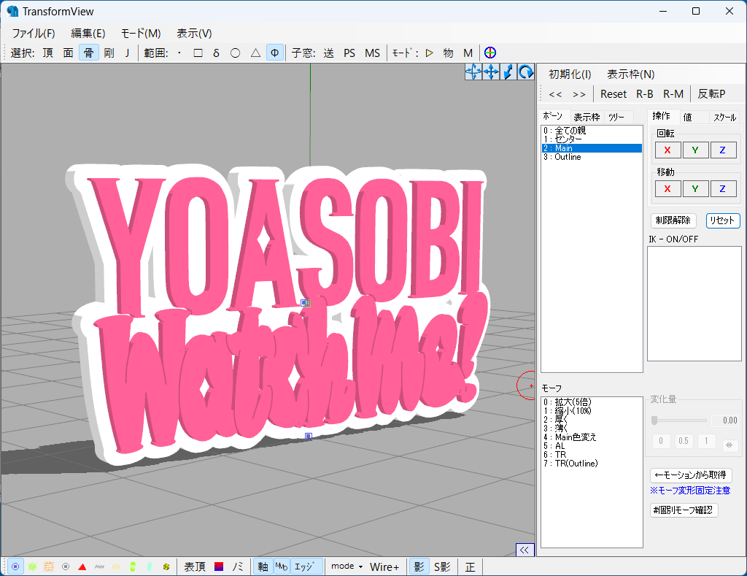Select vertex (頂) selection mode

(47, 53)
